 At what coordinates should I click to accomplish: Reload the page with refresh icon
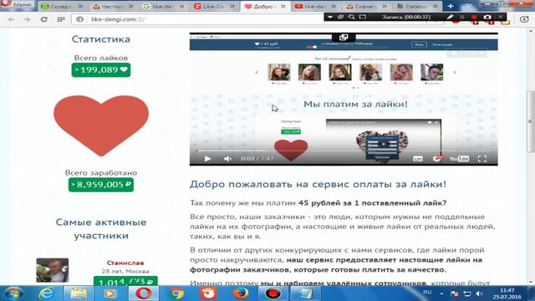pos(44,19)
